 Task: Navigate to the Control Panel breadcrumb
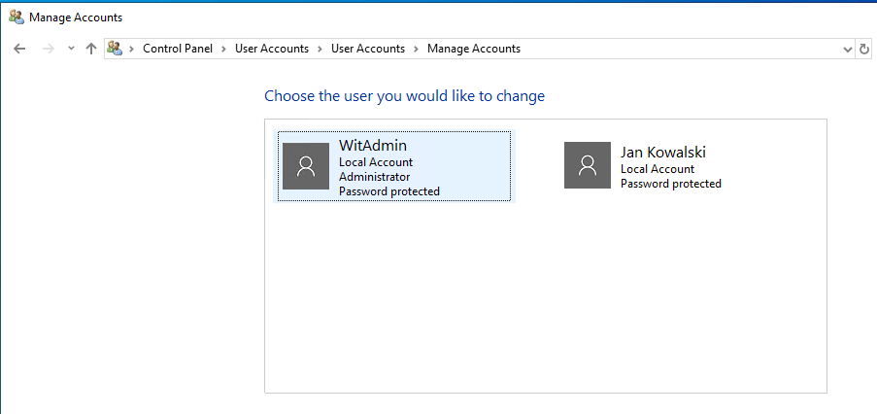pos(177,49)
